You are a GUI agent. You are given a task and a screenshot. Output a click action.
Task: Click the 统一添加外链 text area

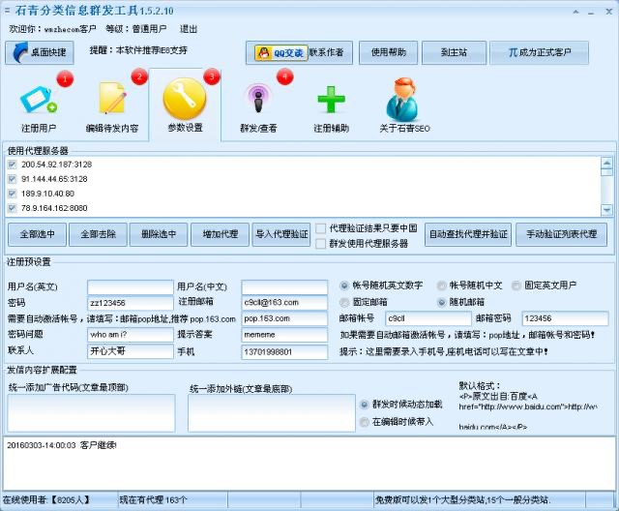tap(272, 413)
